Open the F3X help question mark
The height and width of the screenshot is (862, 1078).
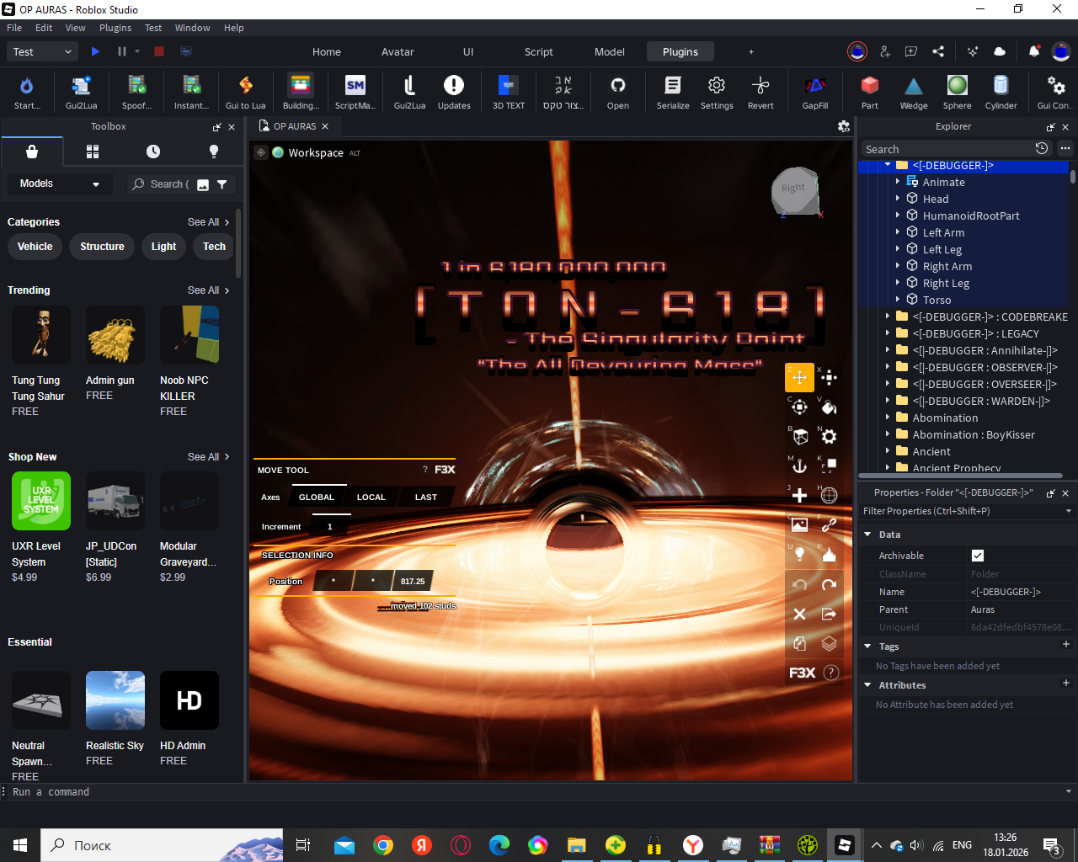click(830, 673)
